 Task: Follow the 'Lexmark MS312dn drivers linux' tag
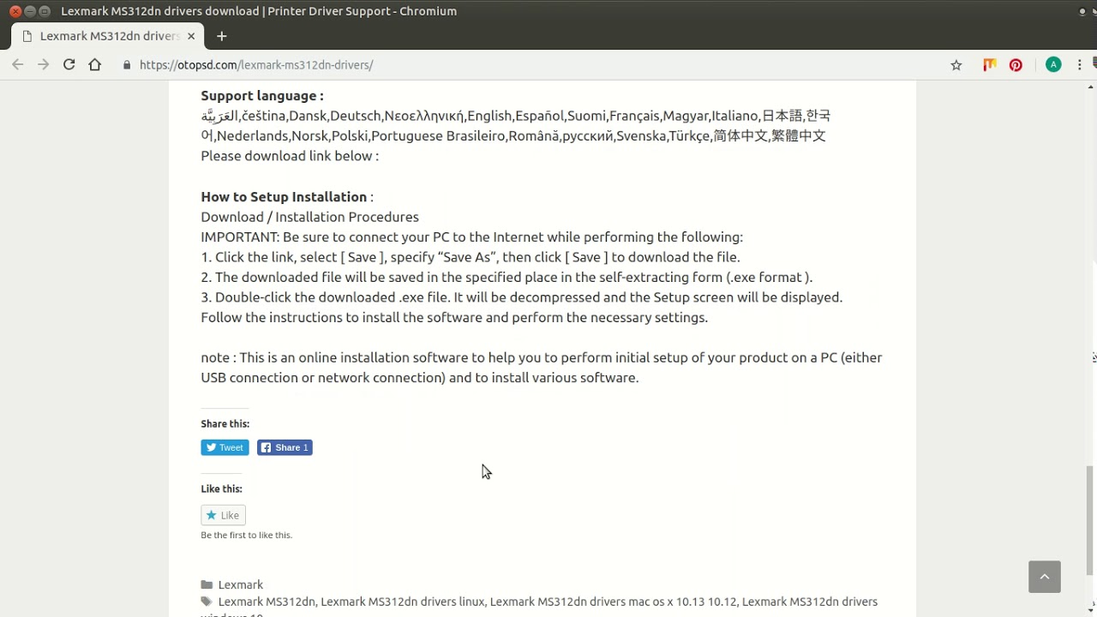tap(402, 602)
